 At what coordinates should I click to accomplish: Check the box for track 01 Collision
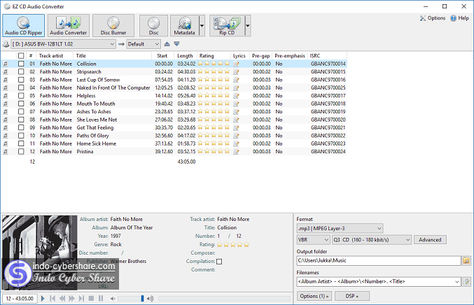(x=21, y=64)
